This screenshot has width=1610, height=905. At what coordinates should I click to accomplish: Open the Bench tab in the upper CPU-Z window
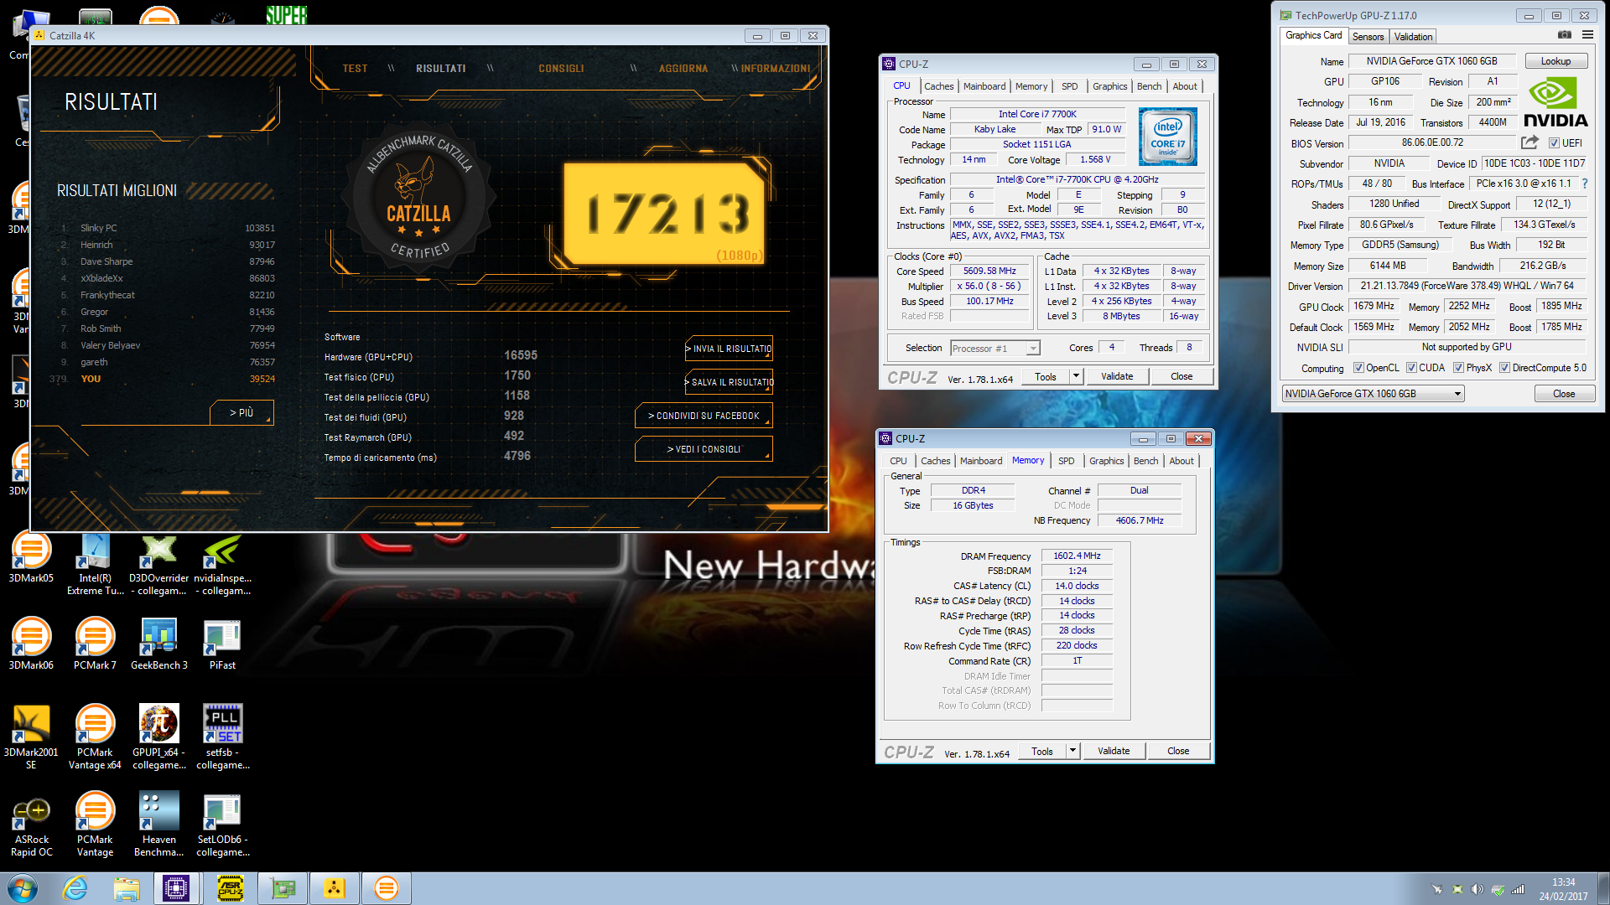point(1149,86)
